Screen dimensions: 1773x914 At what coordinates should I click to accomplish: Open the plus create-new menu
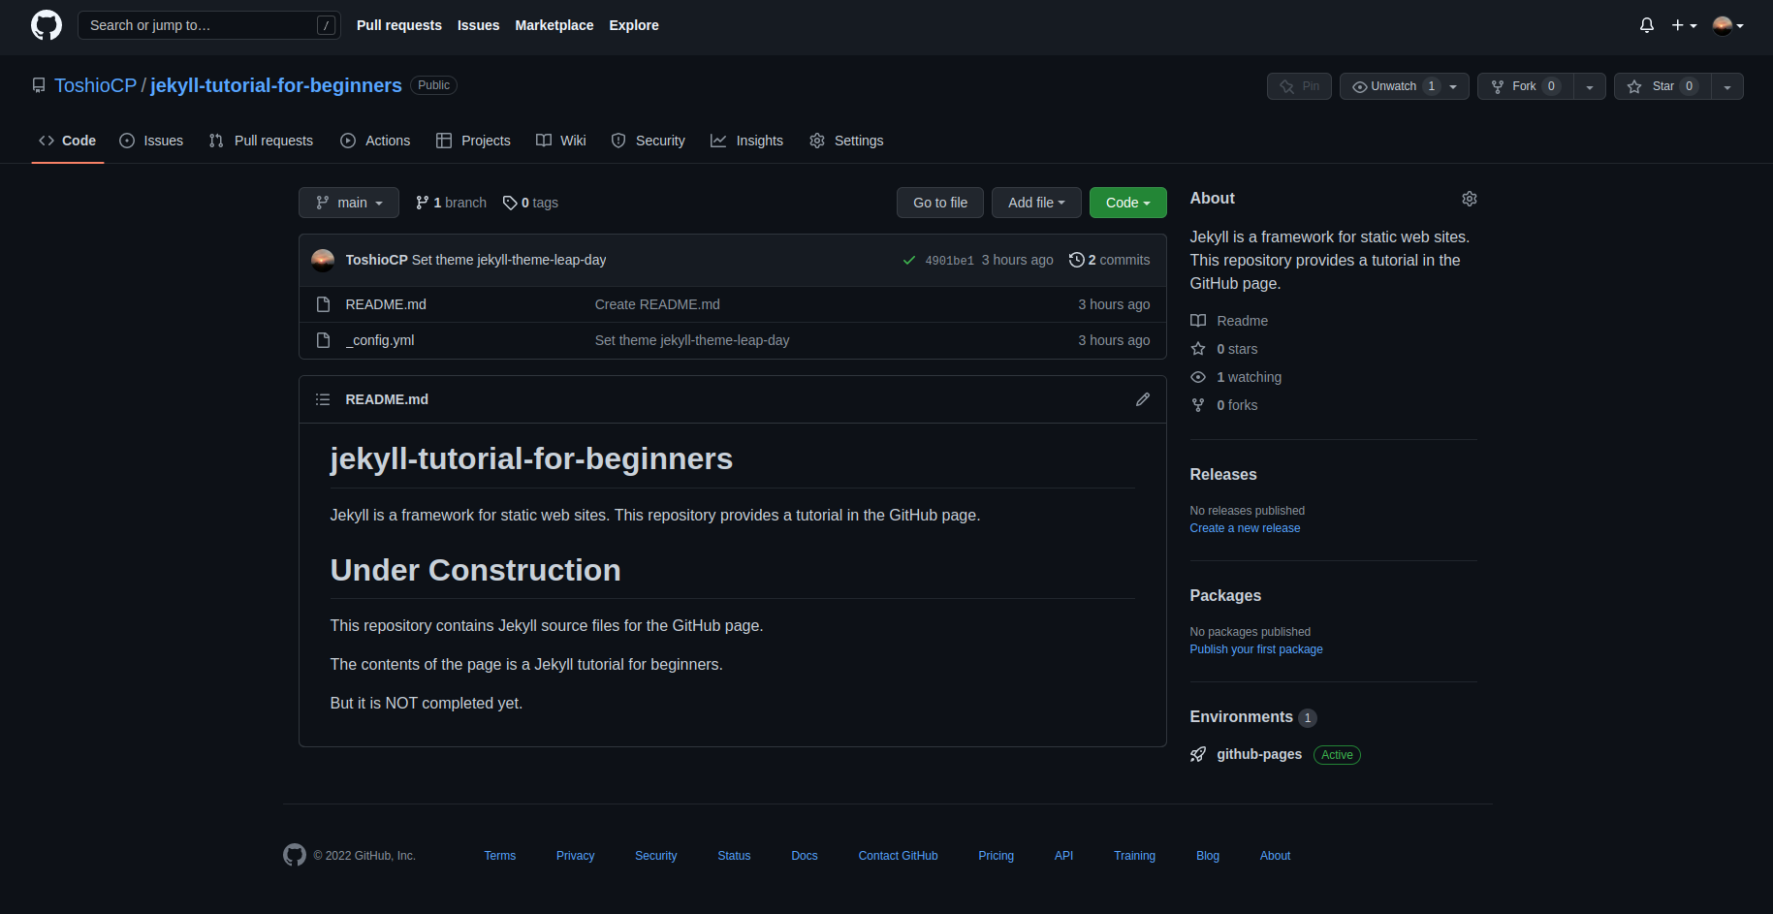tap(1684, 25)
